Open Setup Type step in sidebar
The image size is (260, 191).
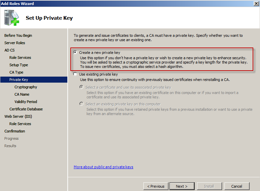pyautogui.click(x=19, y=65)
